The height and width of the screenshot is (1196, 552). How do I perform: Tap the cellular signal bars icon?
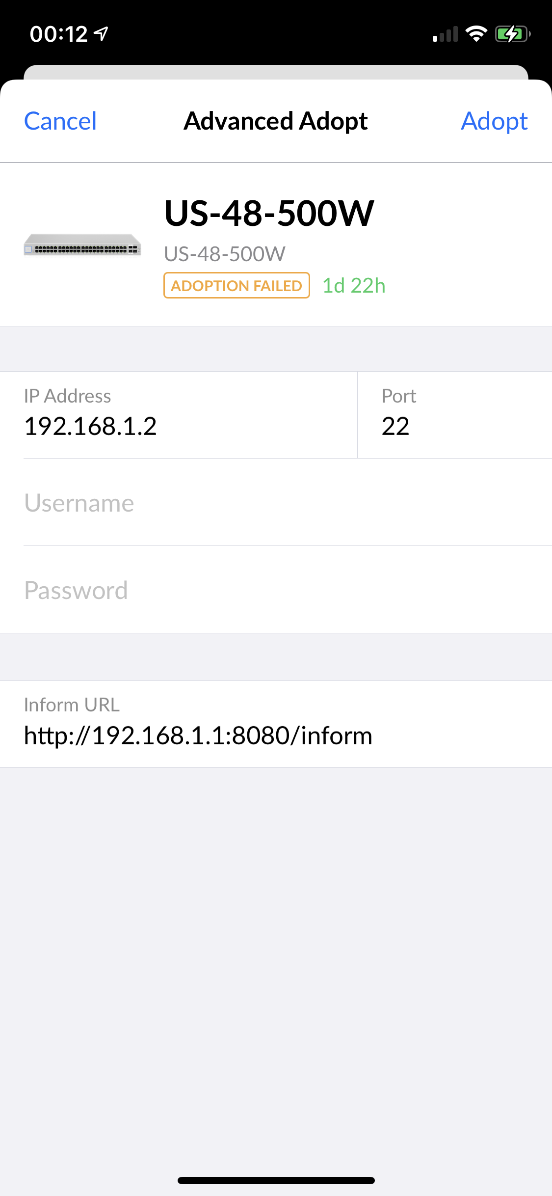445,34
